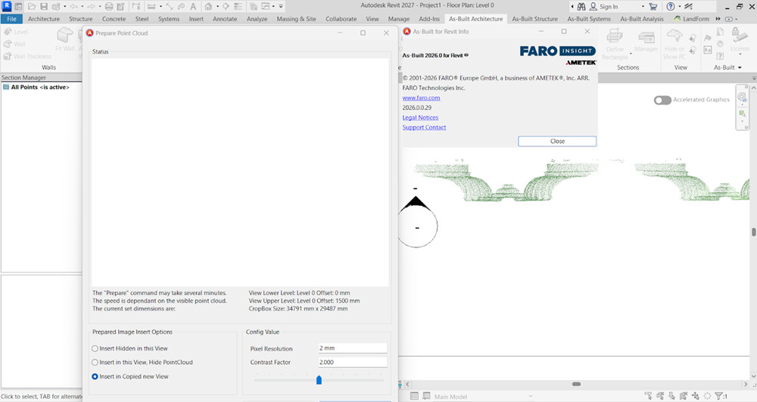Show more ribbon tabs via double-arrow chevron
Image resolution: width=757 pixels, height=402 pixels.
click(x=718, y=19)
